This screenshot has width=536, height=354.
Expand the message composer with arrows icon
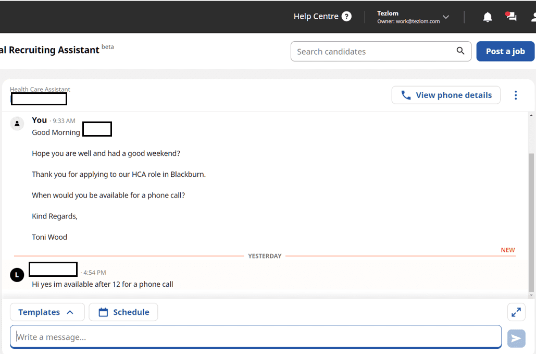click(x=516, y=312)
